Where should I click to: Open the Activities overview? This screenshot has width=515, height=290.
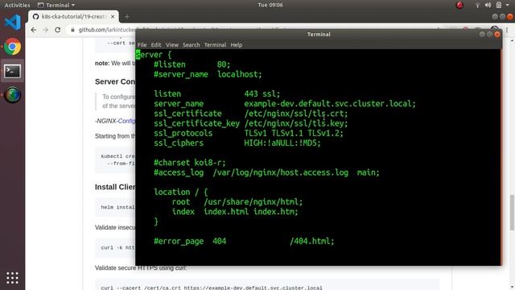pyautogui.click(x=17, y=5)
